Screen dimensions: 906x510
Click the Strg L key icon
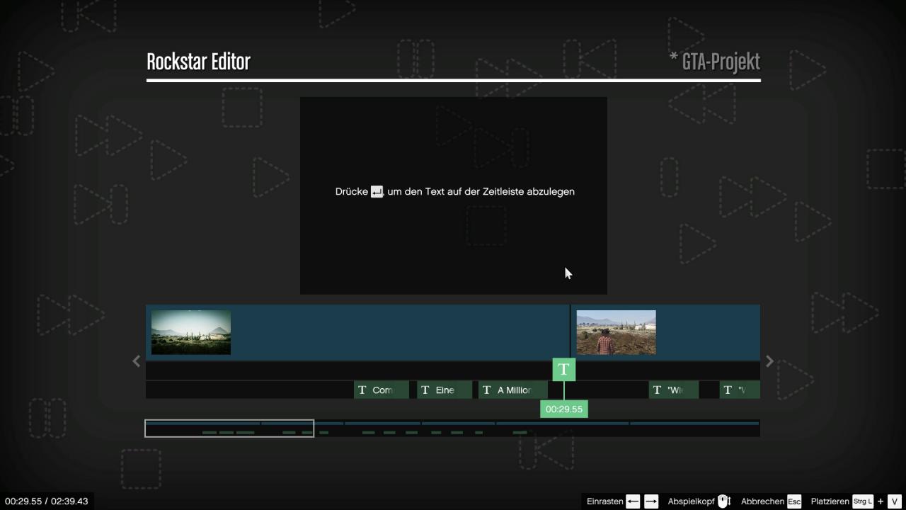click(863, 501)
